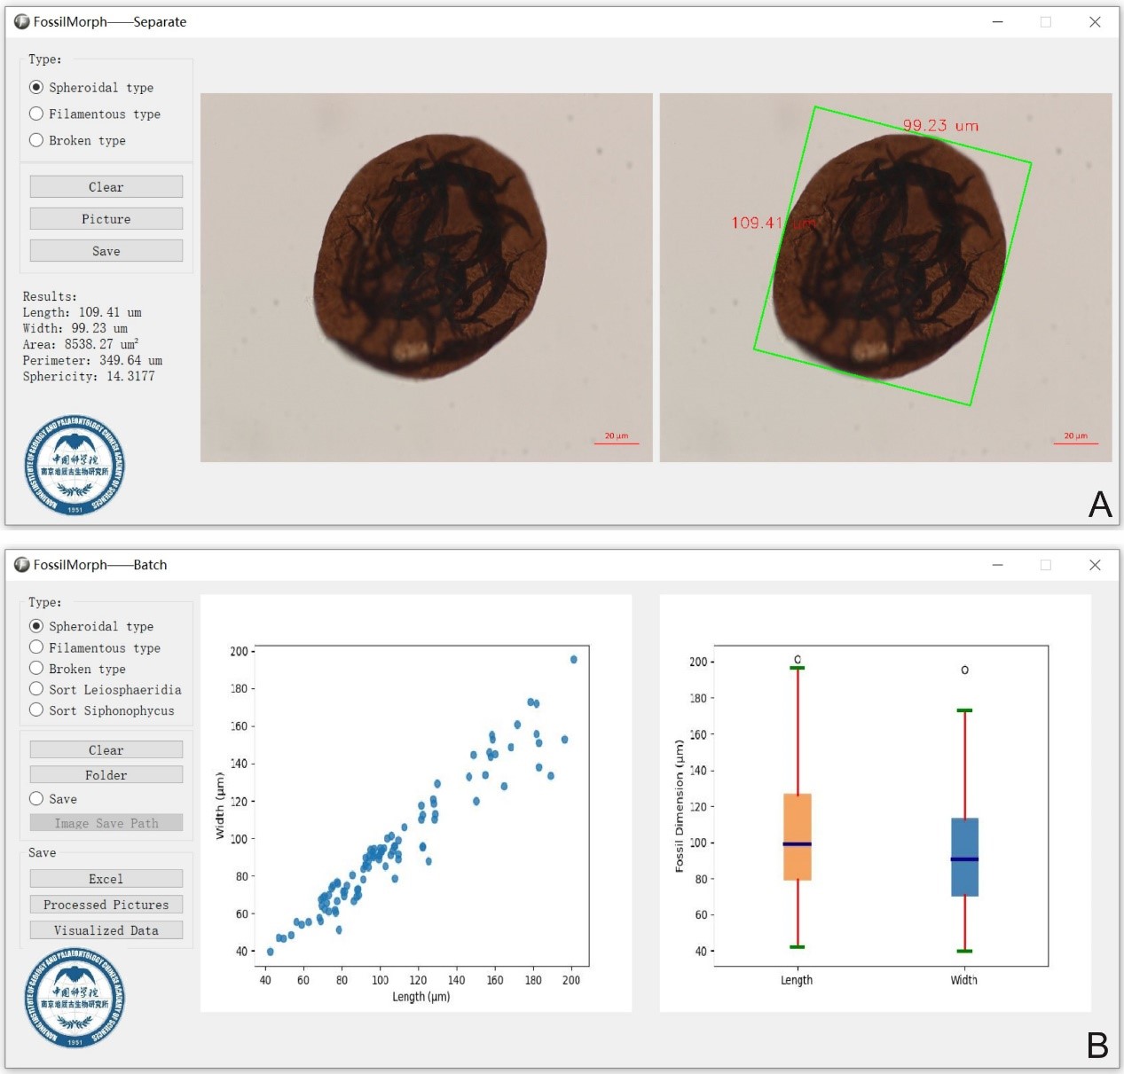Image resolution: width=1124 pixels, height=1074 pixels.
Task: Enable the Save radio option in Batch
Action: click(36, 798)
